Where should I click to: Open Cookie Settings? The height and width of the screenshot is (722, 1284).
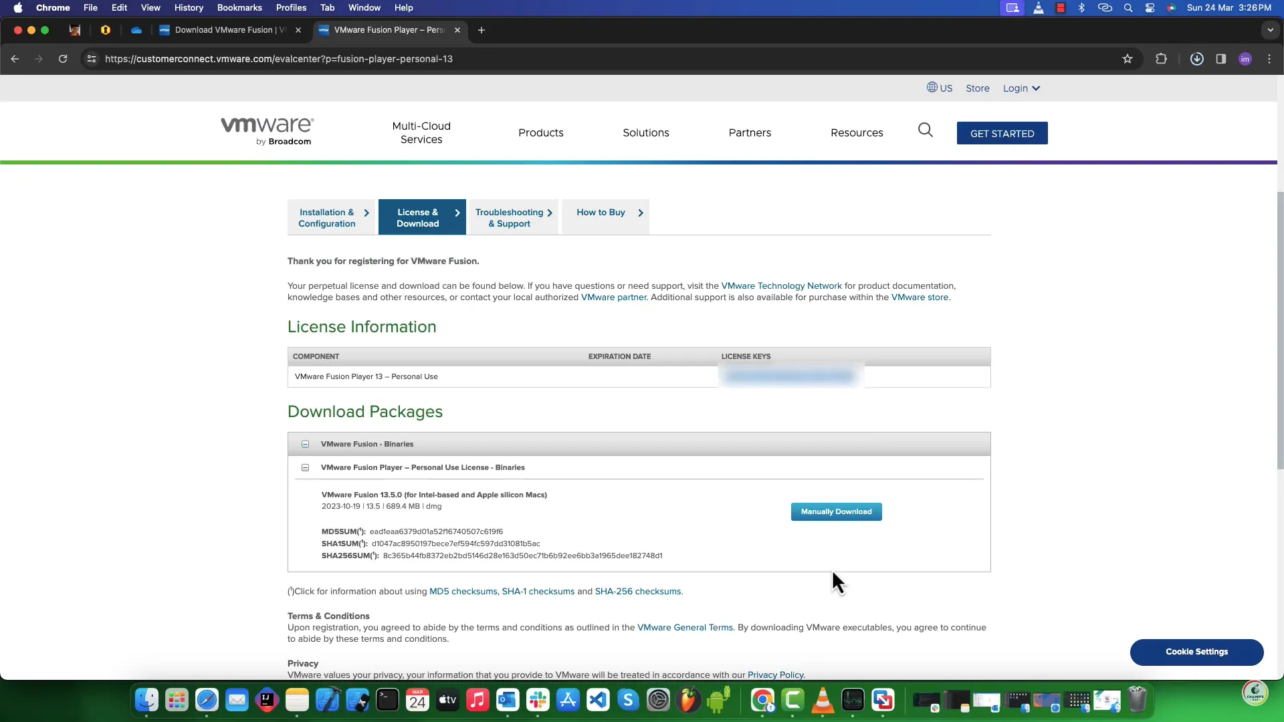click(1196, 652)
